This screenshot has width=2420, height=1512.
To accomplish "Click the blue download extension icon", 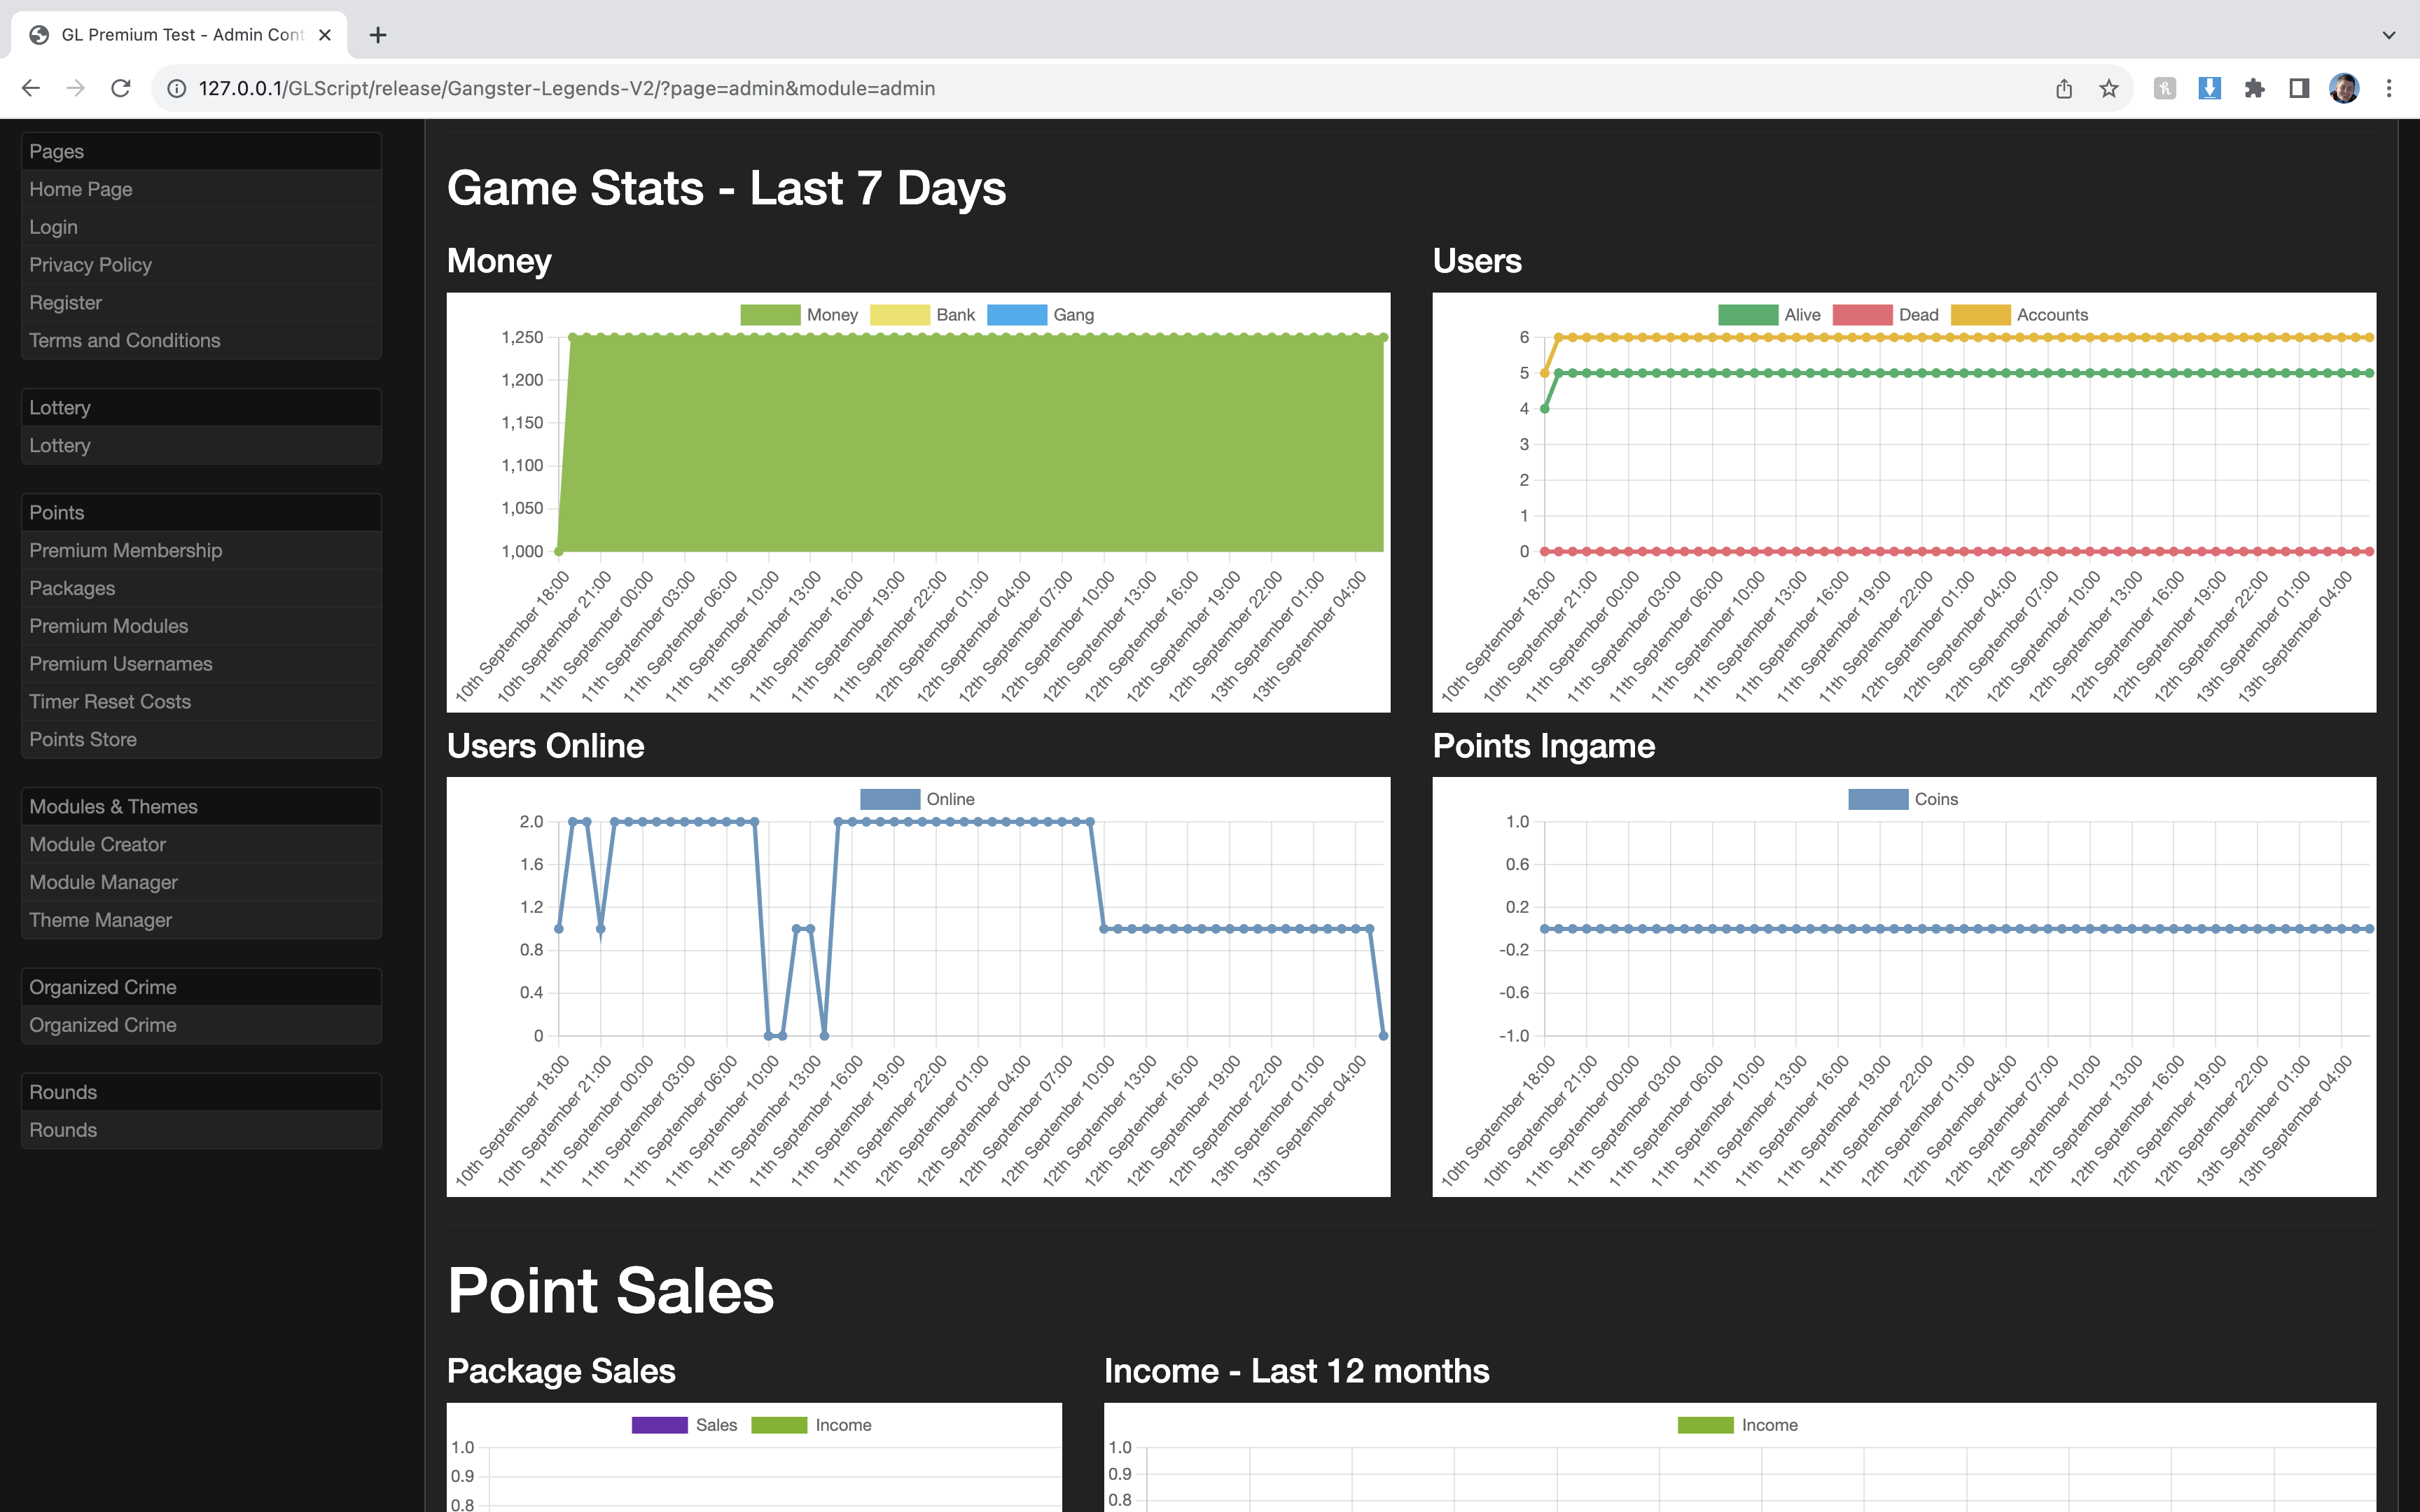I will tap(2209, 88).
